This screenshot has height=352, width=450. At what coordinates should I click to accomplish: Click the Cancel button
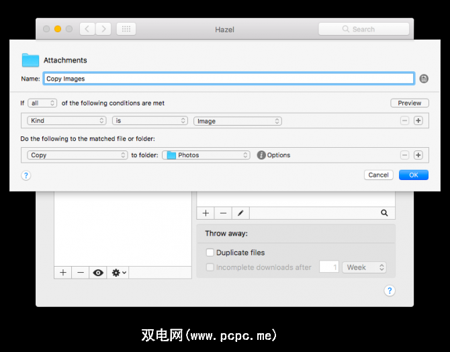point(379,175)
